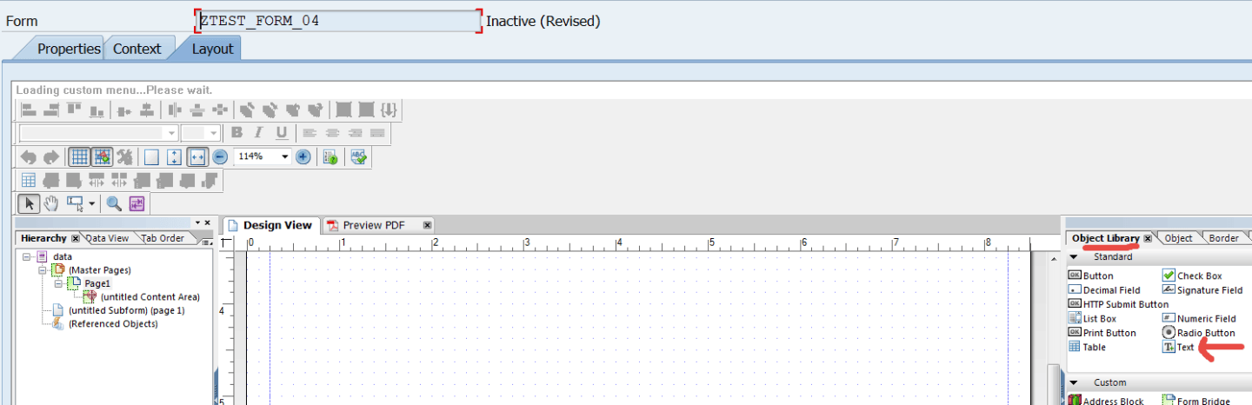This screenshot has width=1252, height=405.
Task: Click the Zoom In plus button
Action: (303, 157)
